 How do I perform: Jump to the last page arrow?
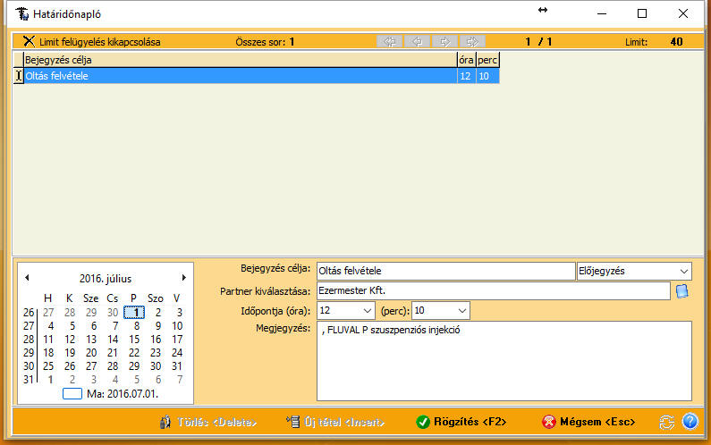click(472, 42)
